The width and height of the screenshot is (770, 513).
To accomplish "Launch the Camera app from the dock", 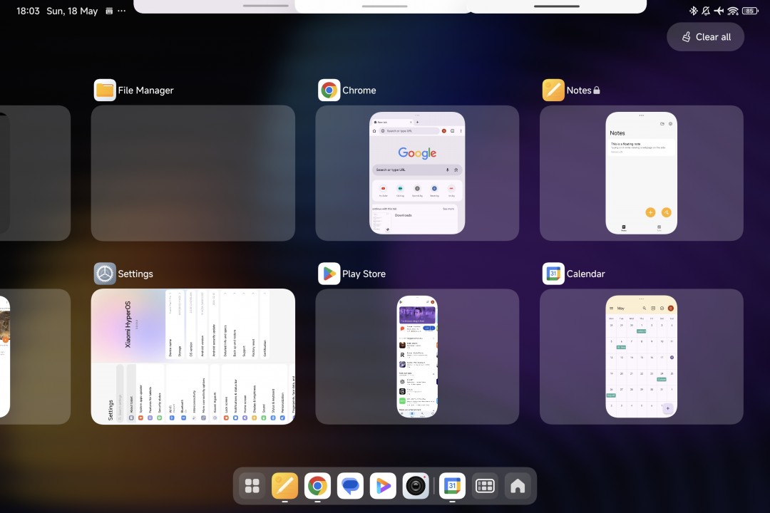I will tap(416, 486).
